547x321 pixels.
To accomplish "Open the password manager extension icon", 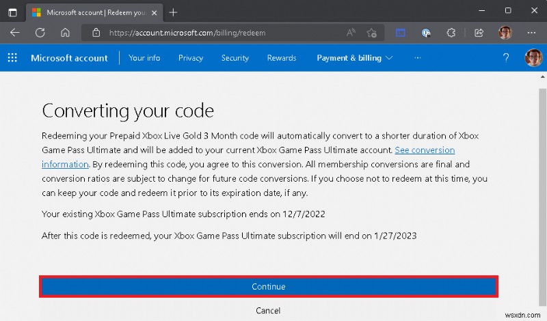I will point(426,33).
